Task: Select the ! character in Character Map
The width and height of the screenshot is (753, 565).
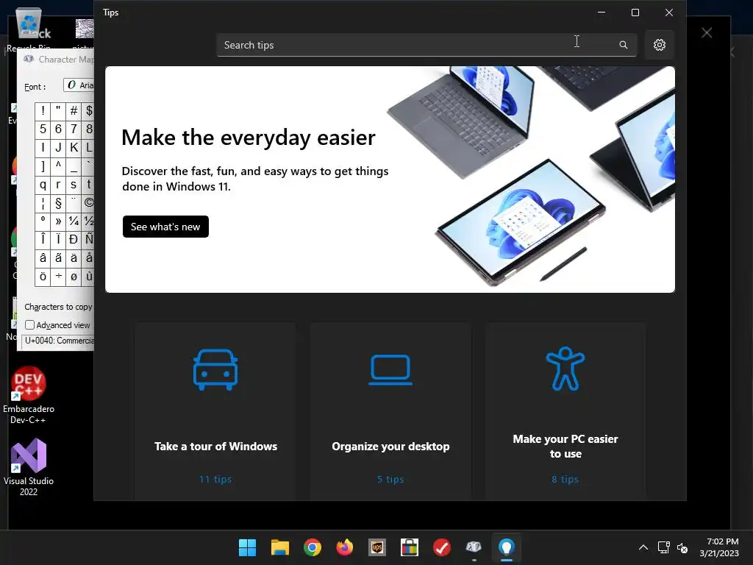Action: click(x=43, y=111)
